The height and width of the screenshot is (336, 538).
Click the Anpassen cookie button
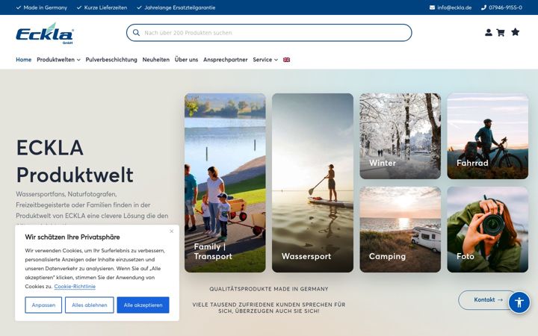pos(43,305)
